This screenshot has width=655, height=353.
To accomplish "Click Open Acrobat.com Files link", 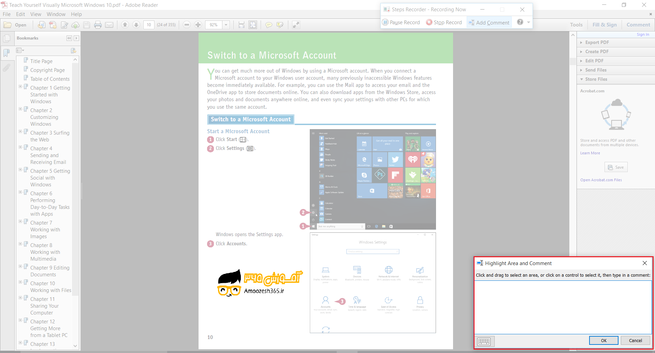I will tap(601, 180).
